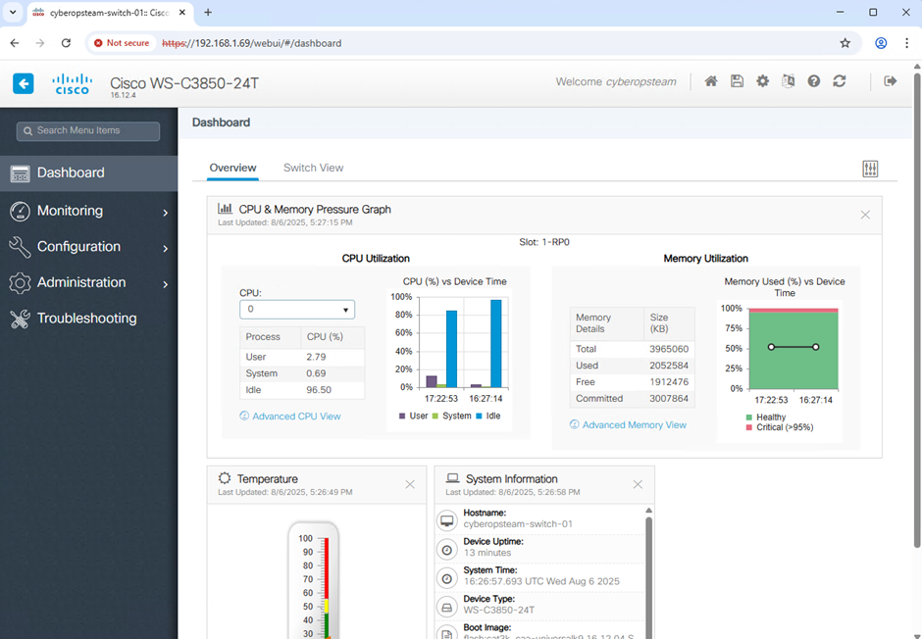Open Troubleshooting in the sidebar
The width and height of the screenshot is (922, 639).
click(x=89, y=319)
